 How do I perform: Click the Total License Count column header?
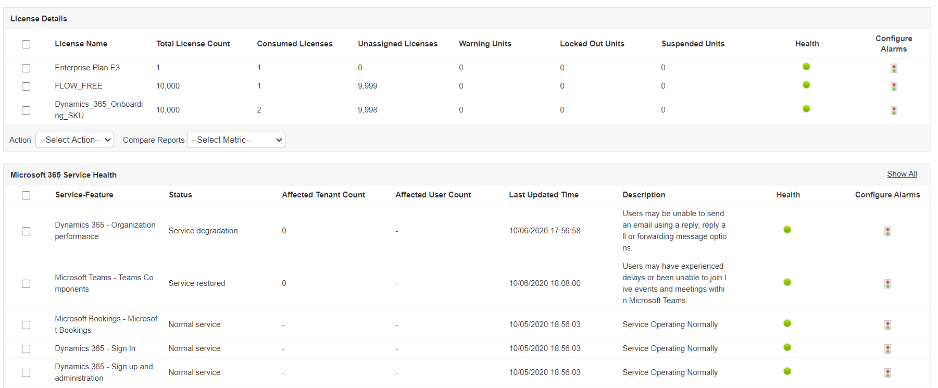click(x=193, y=44)
